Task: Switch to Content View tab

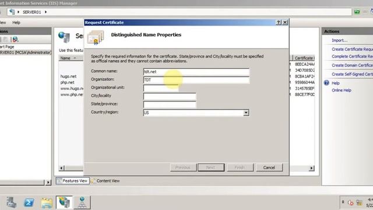Action: [105, 181]
